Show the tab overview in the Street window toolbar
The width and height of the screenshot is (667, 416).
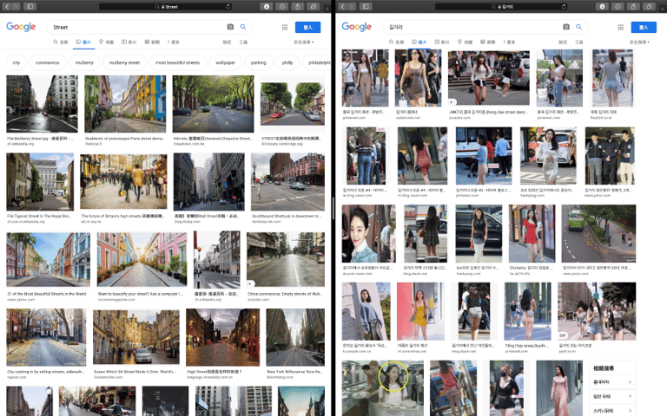314,6
